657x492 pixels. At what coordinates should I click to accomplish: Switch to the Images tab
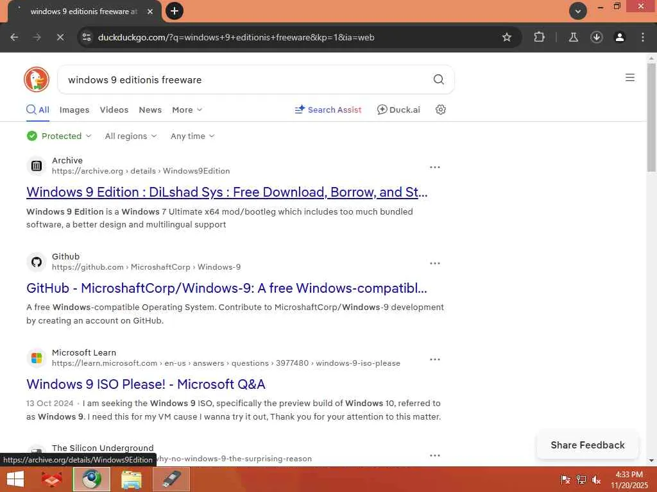point(74,110)
